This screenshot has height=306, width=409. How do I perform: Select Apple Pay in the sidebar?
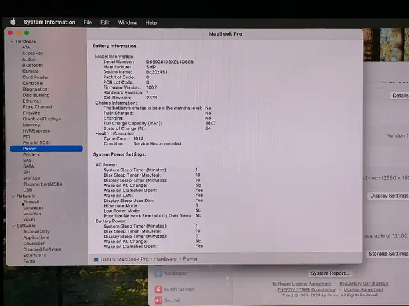click(33, 53)
